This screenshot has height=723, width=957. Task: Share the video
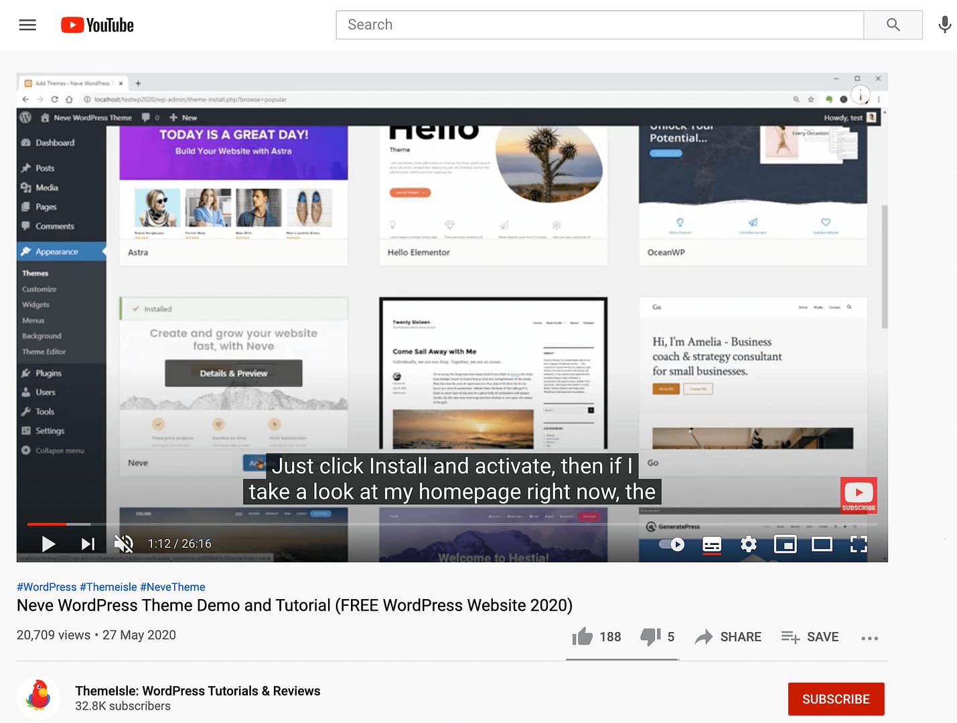(x=728, y=637)
